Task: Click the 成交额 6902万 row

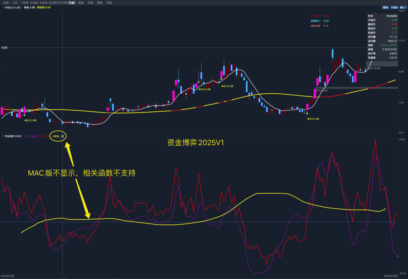Action: click(x=382, y=41)
